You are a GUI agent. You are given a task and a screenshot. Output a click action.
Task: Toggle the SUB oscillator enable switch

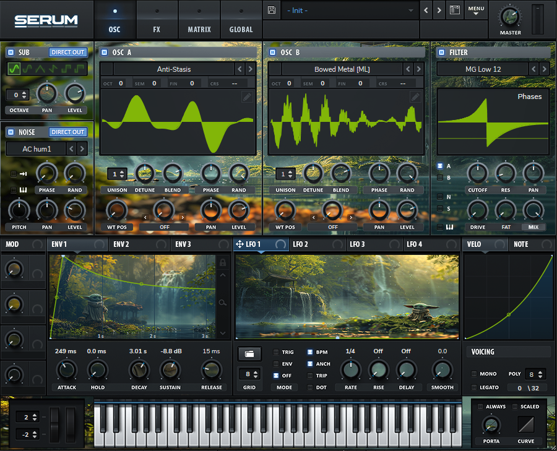(11, 52)
